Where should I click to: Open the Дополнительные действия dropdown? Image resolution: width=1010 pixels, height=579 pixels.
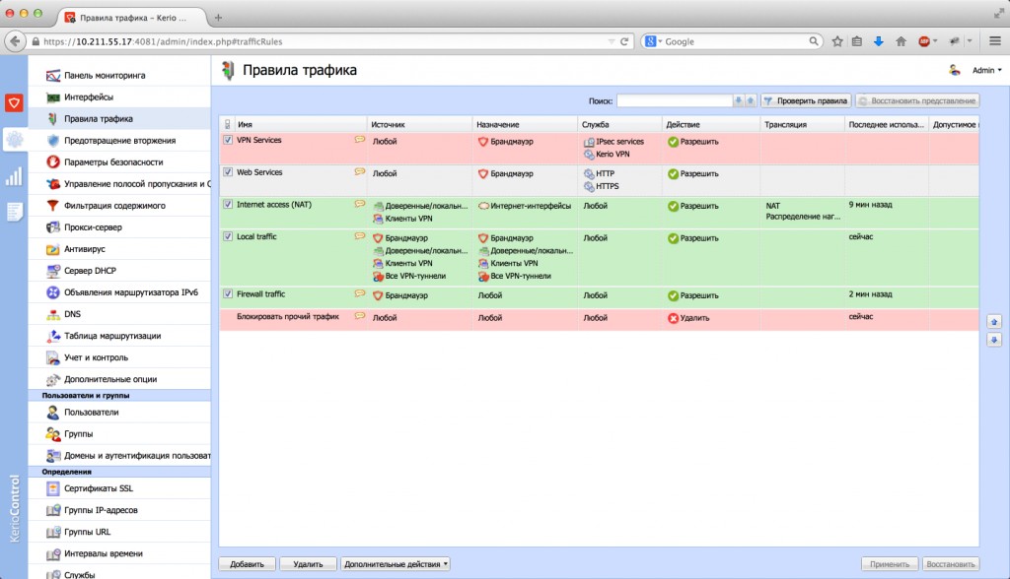[x=396, y=564]
